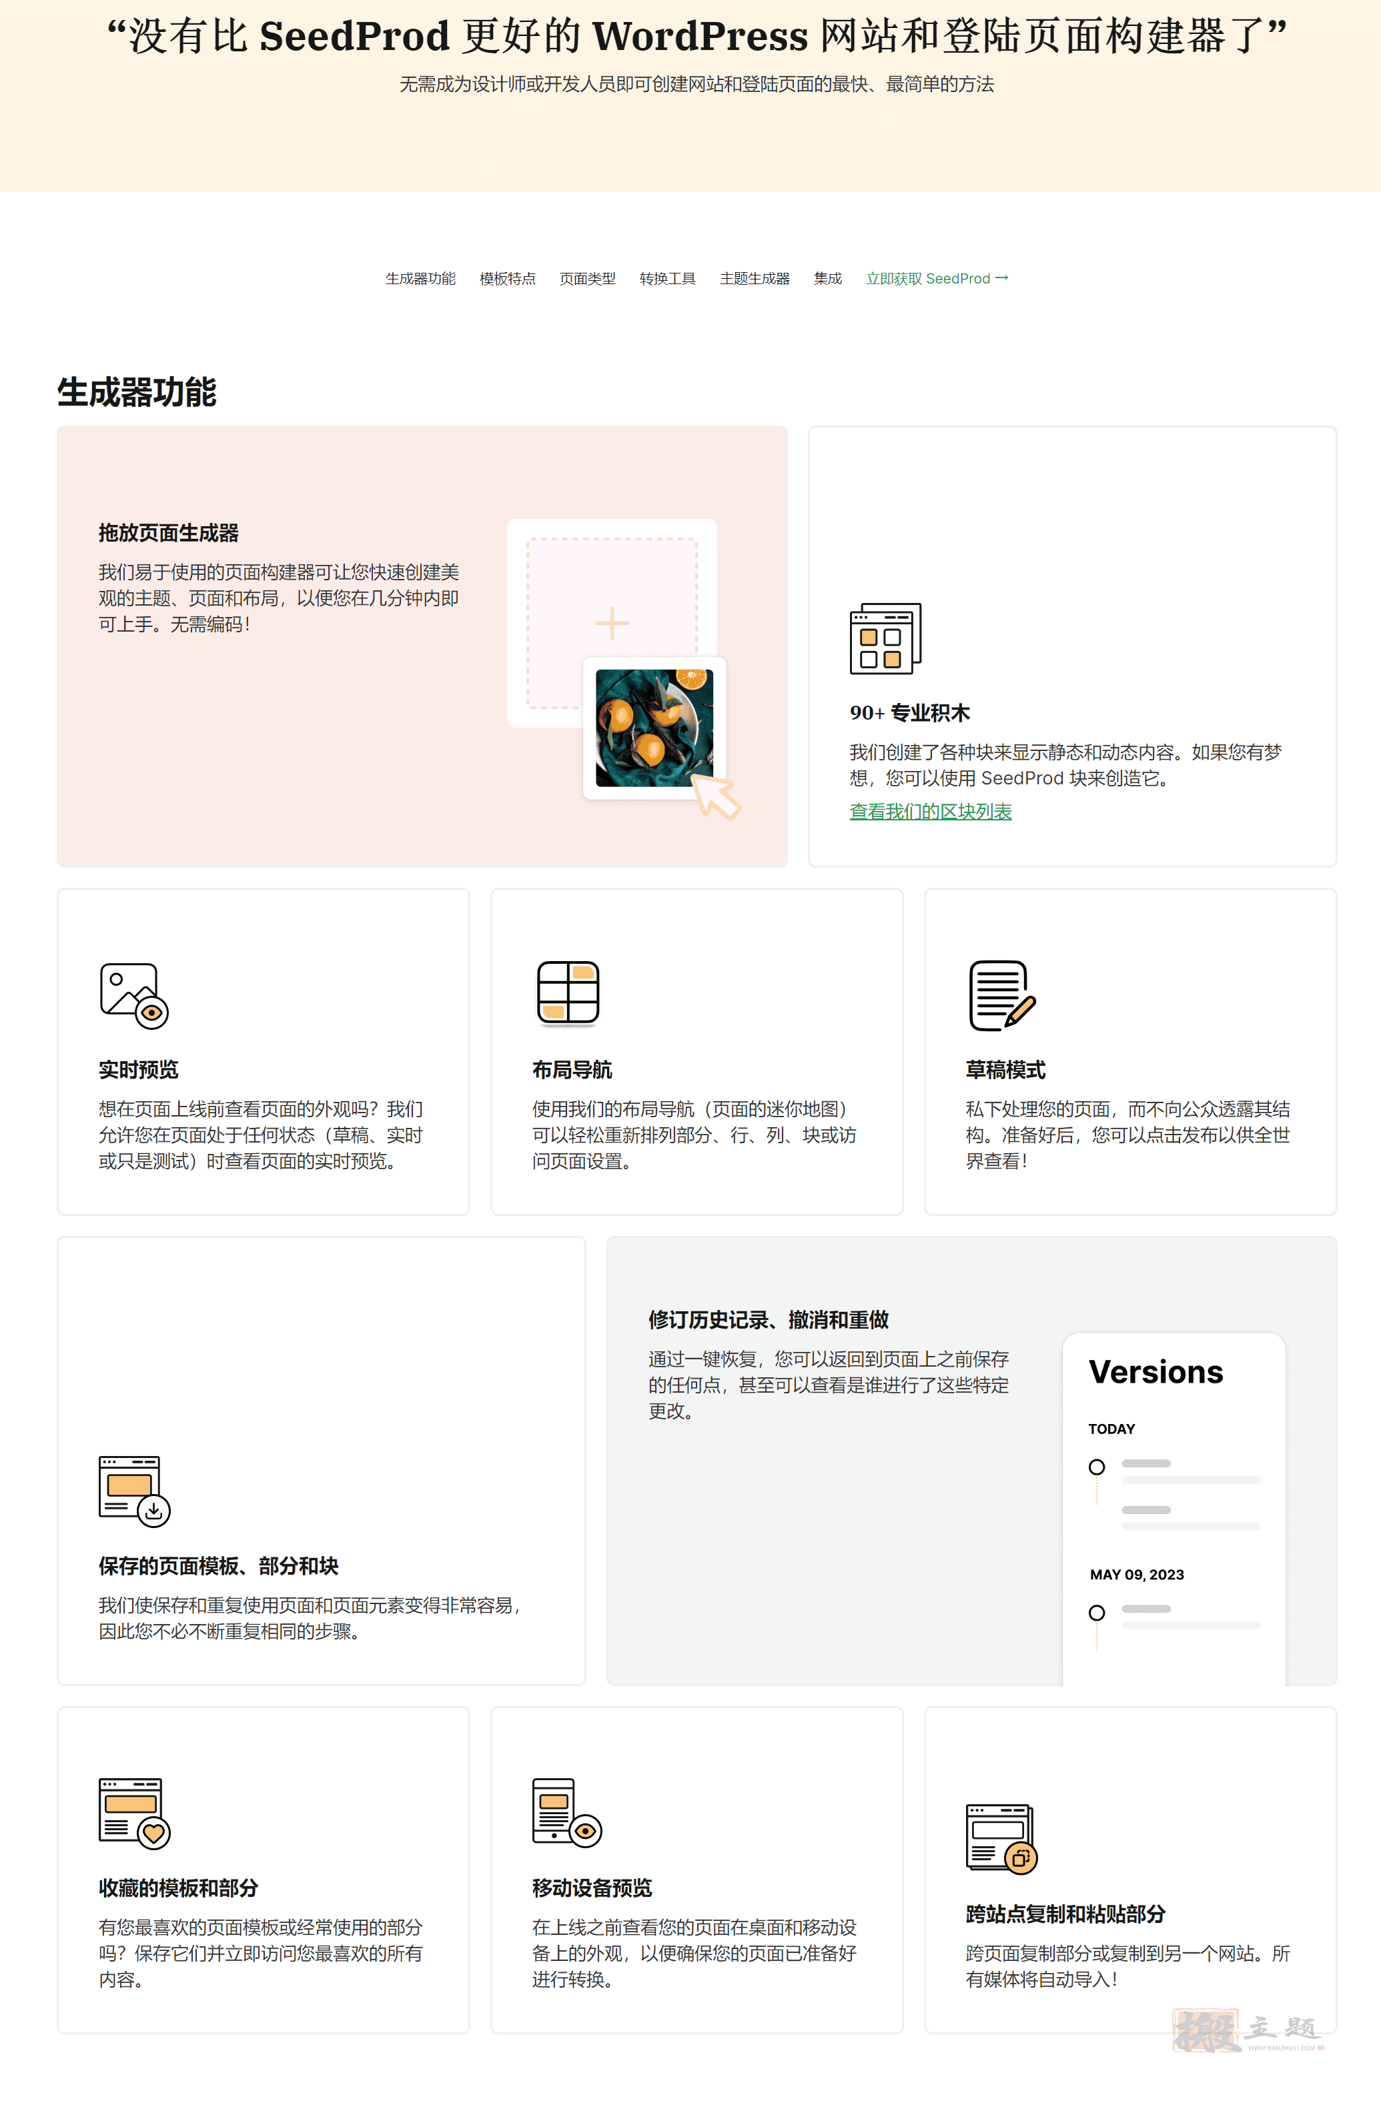Click the subtitle 无需成为设计师或开发人员 text
The image size is (1381, 2103).
[x=697, y=84]
